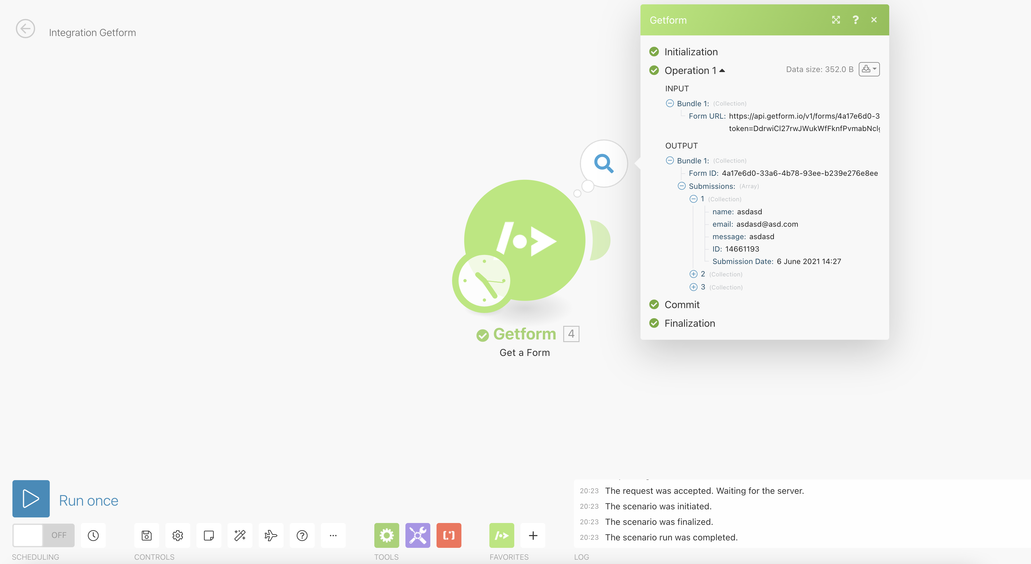Go back using the arrow icon
The image size is (1031, 564).
tap(25, 29)
